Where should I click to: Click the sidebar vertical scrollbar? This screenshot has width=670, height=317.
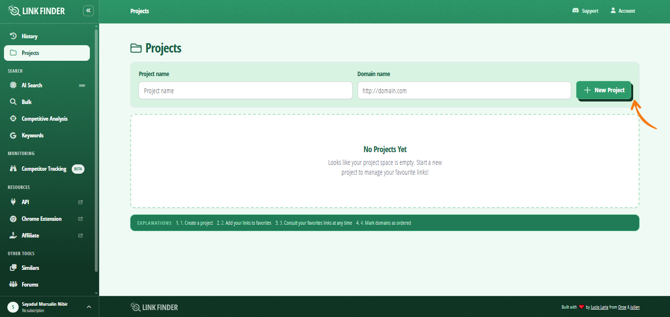click(96, 150)
